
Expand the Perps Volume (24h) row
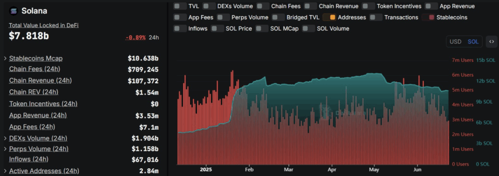5,149
